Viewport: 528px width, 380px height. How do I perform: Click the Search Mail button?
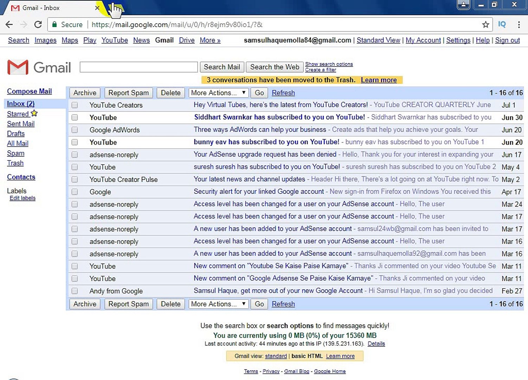(222, 67)
